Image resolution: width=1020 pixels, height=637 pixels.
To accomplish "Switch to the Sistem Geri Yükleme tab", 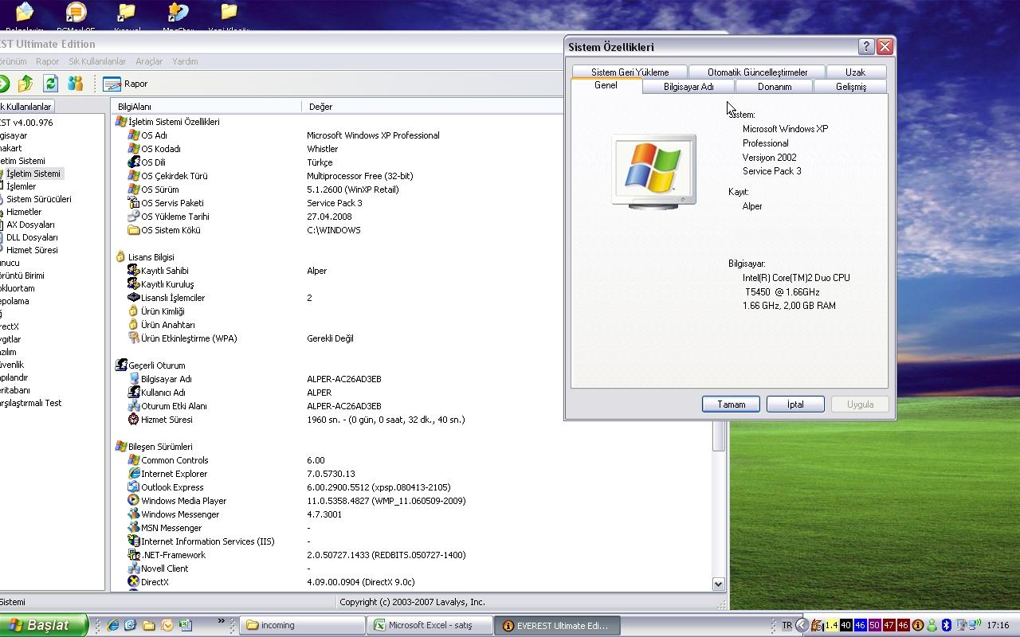I will pos(630,72).
